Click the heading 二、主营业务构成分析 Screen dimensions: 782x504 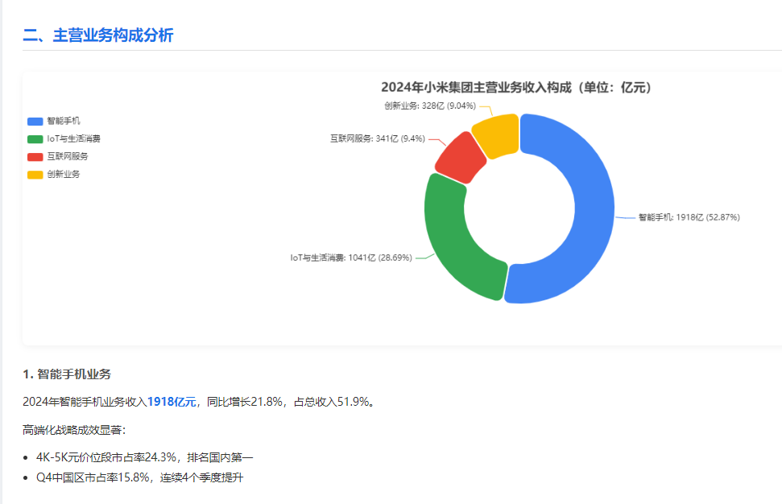pyautogui.click(x=98, y=35)
